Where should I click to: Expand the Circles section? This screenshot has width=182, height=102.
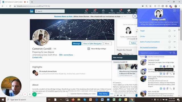tap(175, 36)
